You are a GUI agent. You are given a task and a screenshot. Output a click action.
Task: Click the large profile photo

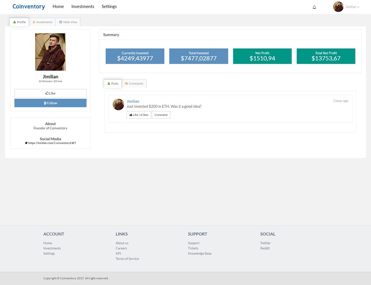(x=50, y=52)
